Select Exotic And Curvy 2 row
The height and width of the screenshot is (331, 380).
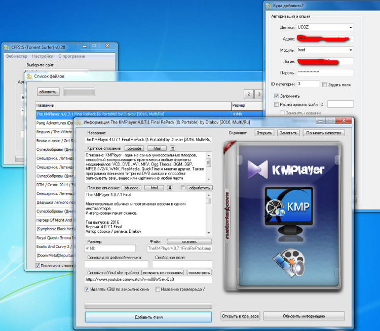point(55,246)
